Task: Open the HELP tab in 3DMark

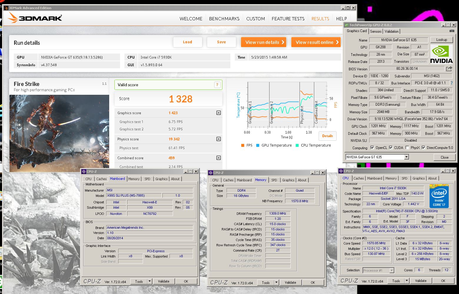Action: click(342, 19)
